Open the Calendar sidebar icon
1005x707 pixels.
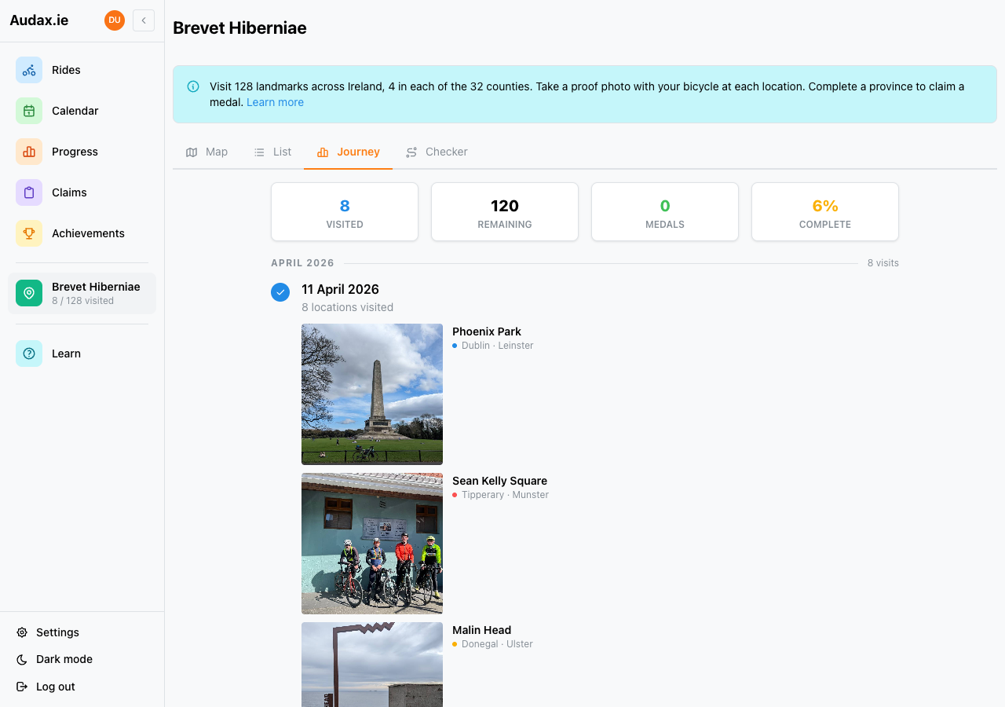29,111
